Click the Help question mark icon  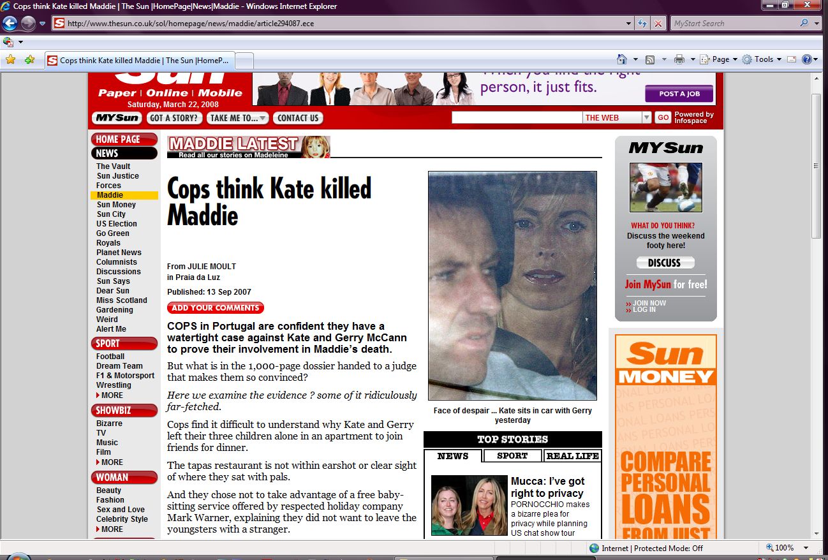click(x=806, y=59)
